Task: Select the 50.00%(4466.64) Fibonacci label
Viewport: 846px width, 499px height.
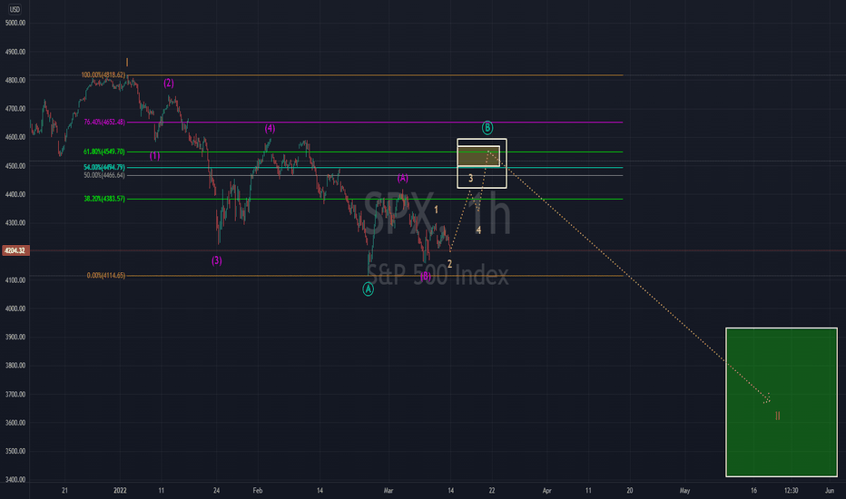Action: [x=104, y=175]
